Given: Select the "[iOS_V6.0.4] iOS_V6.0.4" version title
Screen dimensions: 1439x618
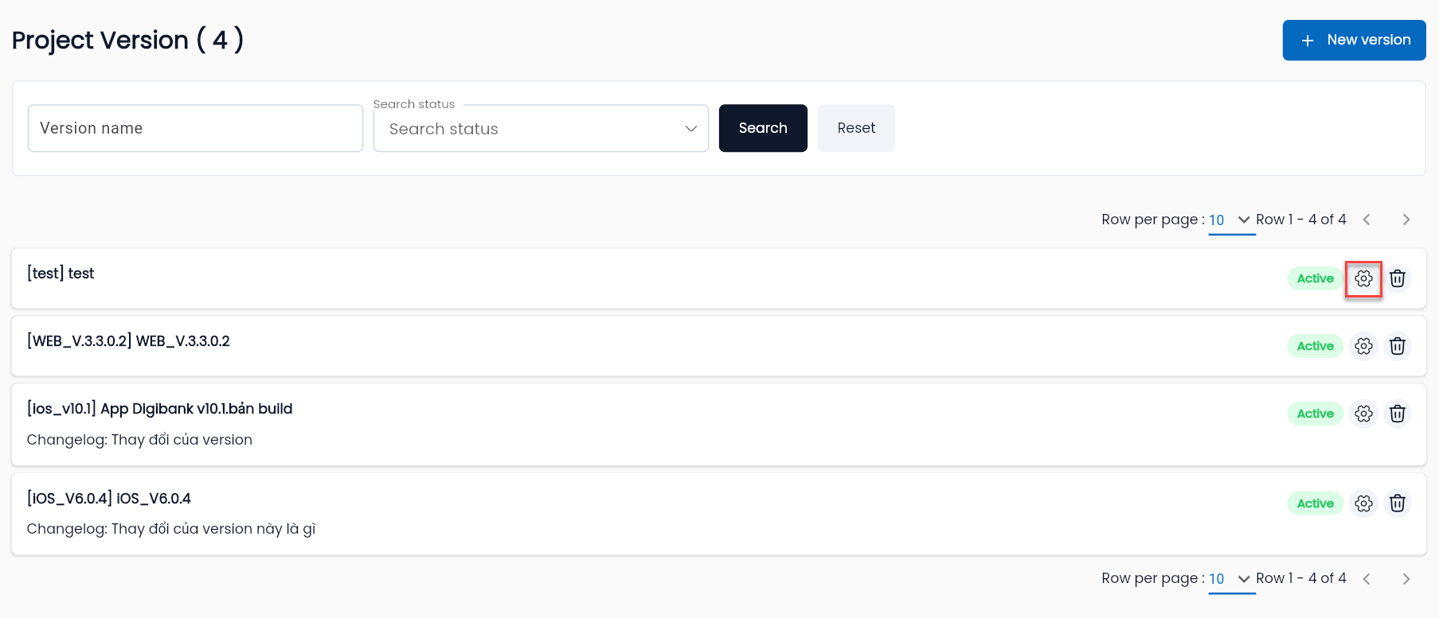Looking at the screenshot, I should (x=109, y=499).
